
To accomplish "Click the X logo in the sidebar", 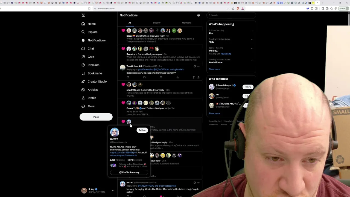I will 83,15.
